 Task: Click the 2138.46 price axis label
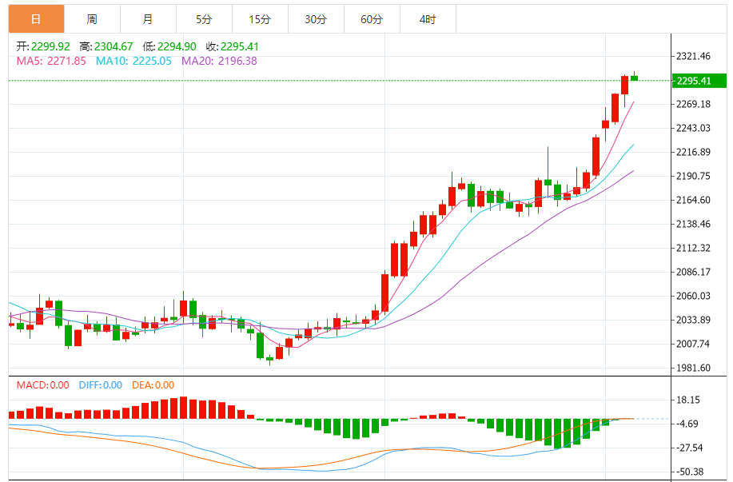pyautogui.click(x=693, y=224)
